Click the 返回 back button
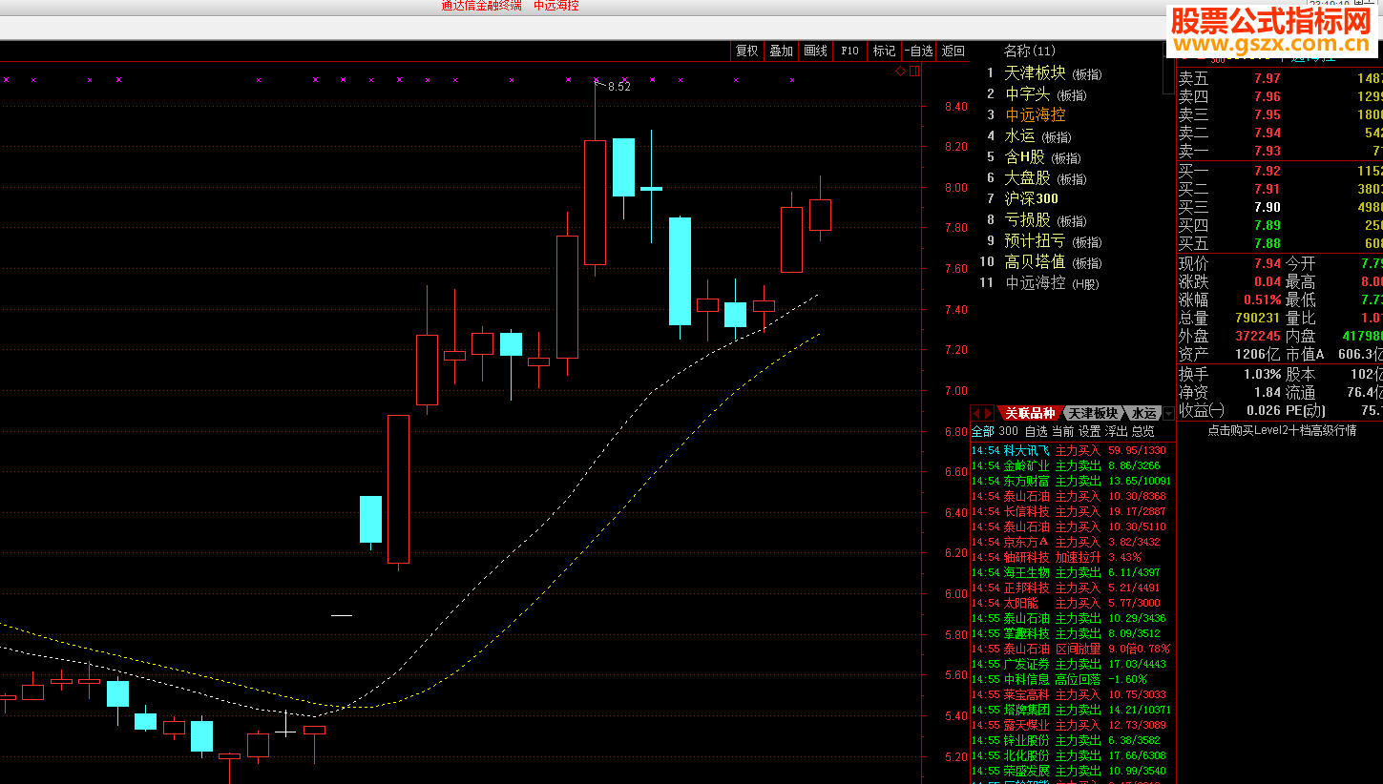The width and height of the screenshot is (1383, 784). (x=953, y=52)
